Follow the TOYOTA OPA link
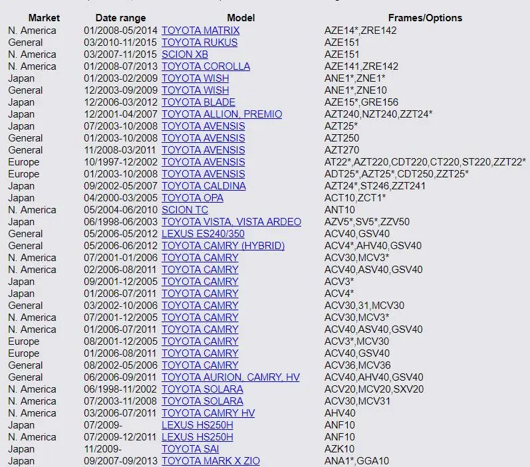 (x=192, y=198)
